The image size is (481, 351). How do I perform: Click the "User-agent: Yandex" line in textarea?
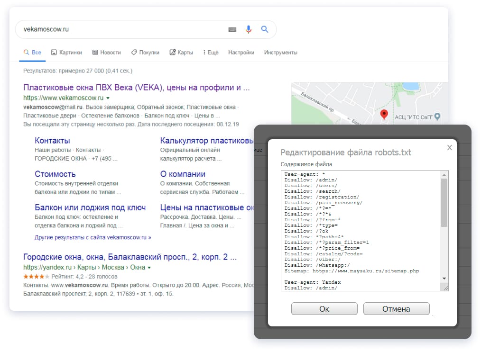pyautogui.click(x=313, y=282)
